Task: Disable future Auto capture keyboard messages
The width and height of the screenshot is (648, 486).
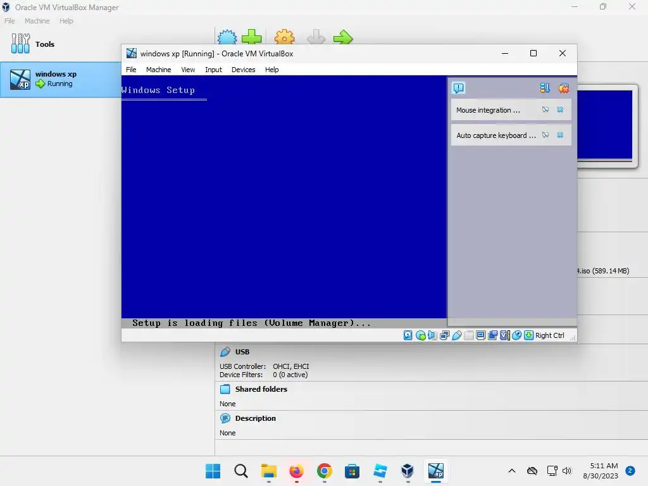Action: point(545,135)
